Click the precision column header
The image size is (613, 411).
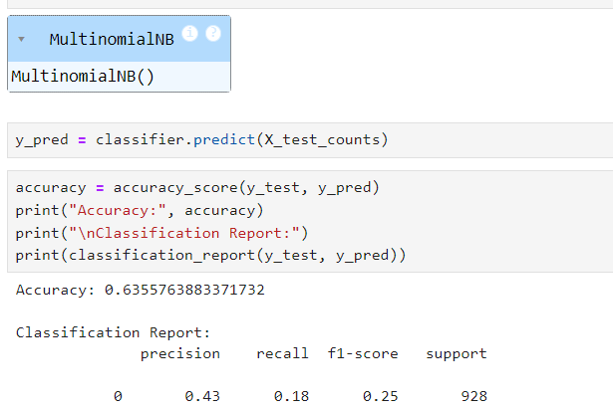pos(179,353)
